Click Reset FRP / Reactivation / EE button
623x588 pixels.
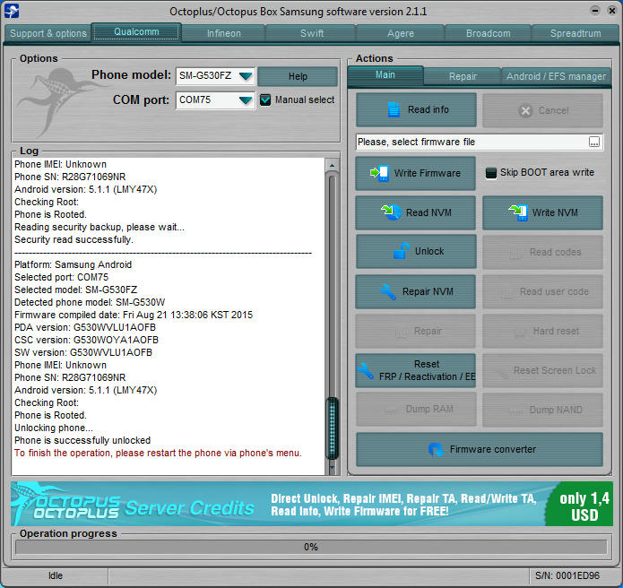(x=415, y=371)
